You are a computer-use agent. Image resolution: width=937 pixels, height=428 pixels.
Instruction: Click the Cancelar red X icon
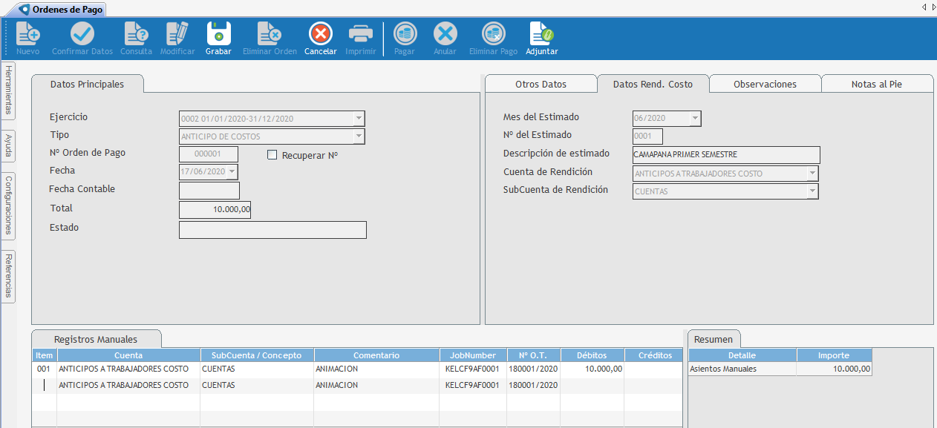tap(320, 34)
